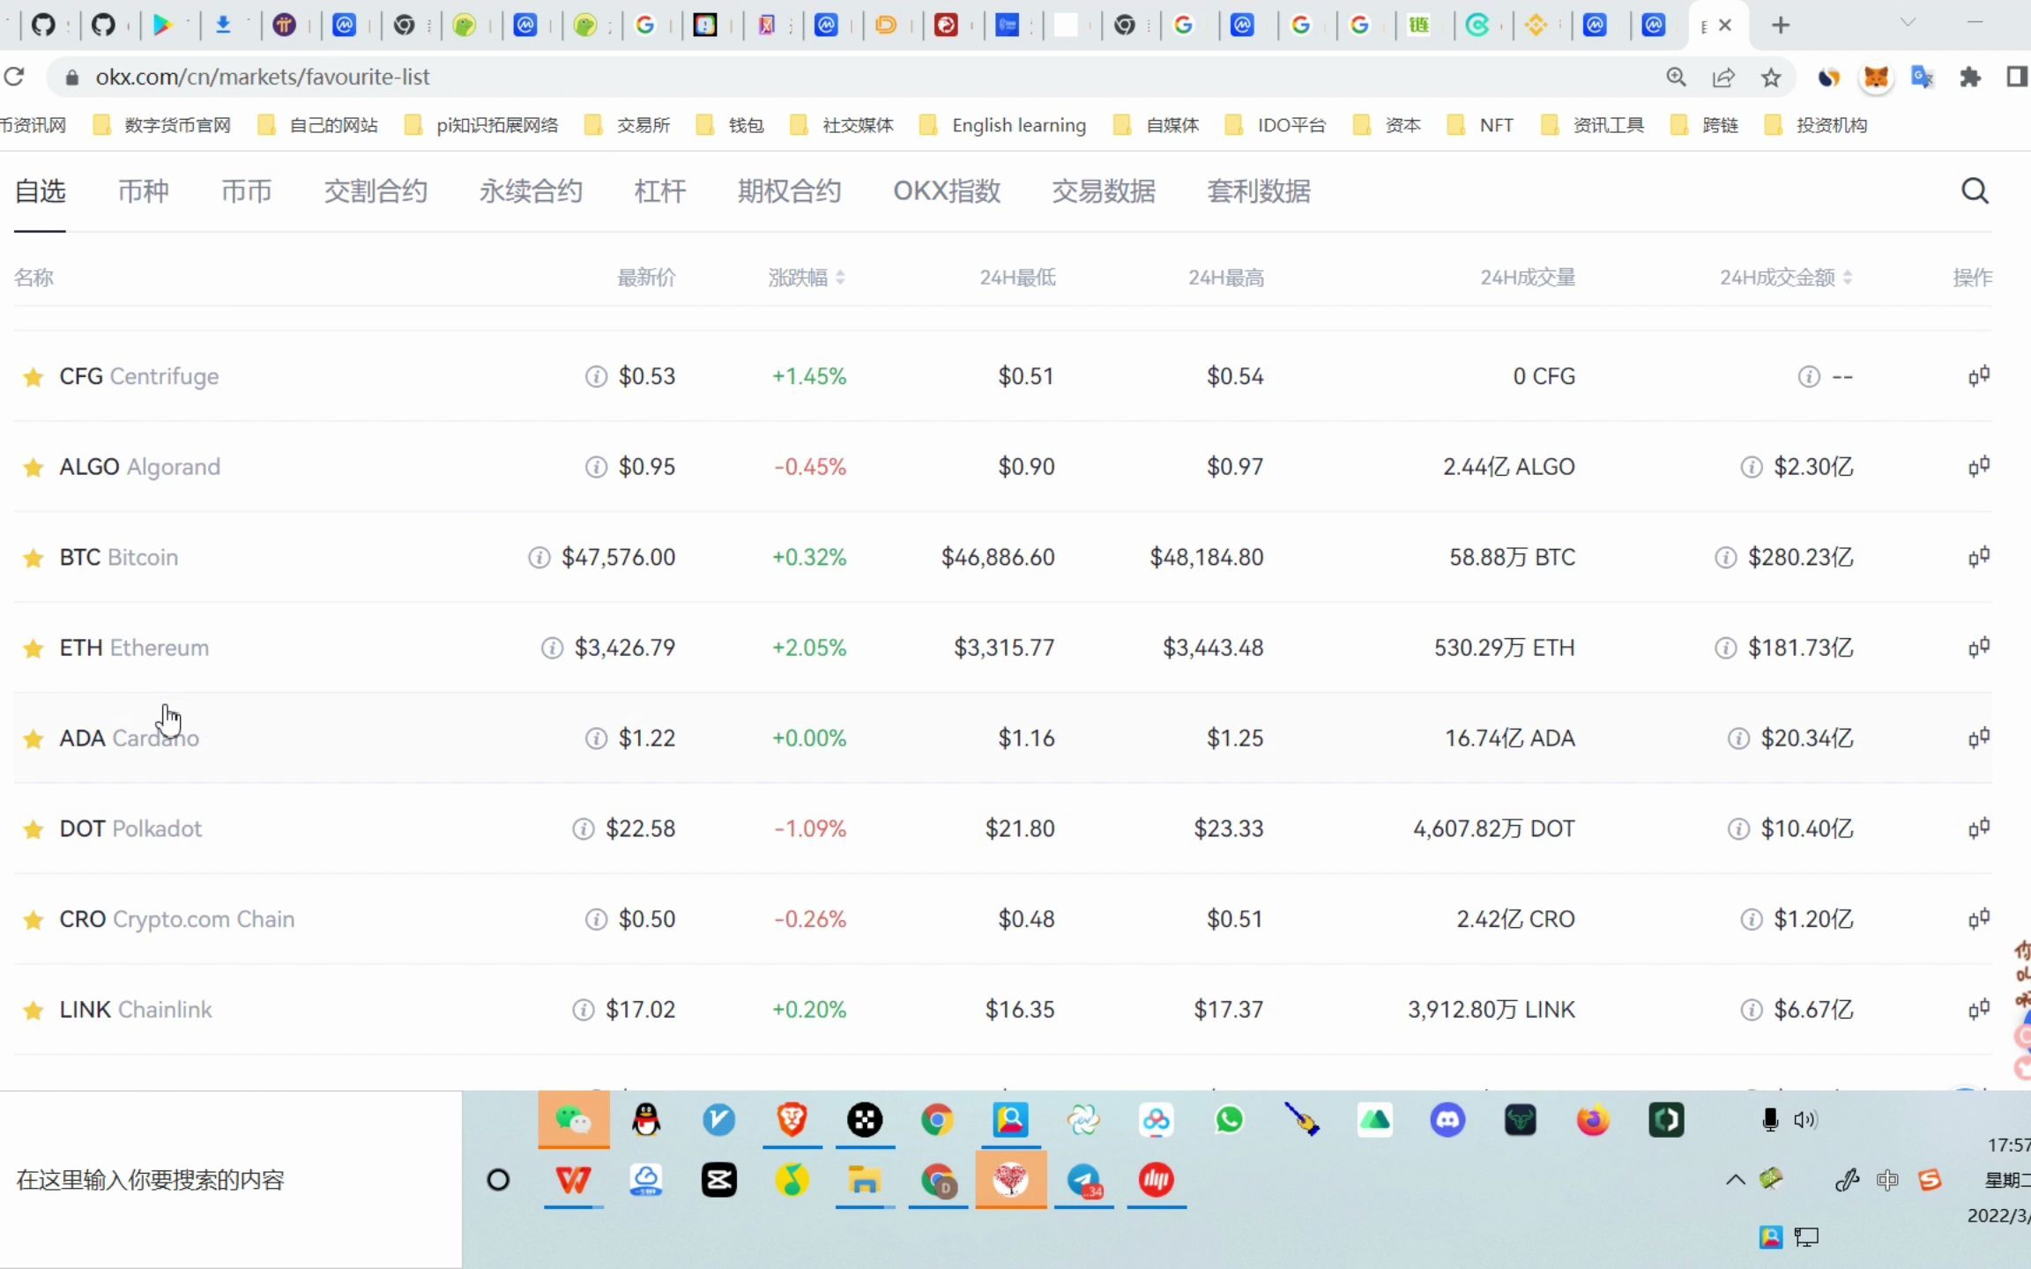Expand the browser tab search chevron
Image resolution: width=2031 pixels, height=1269 pixels.
tap(1908, 23)
